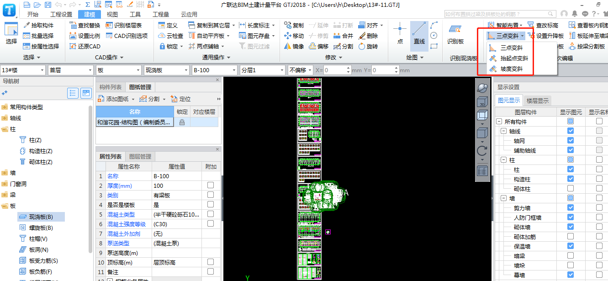Viewport: 608px width, 281px height.
Task: Open the 楼层显示 tab
Action: (538, 101)
